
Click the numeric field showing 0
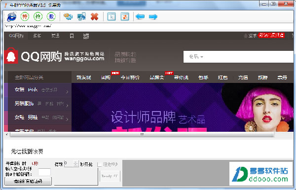click(69, 163)
